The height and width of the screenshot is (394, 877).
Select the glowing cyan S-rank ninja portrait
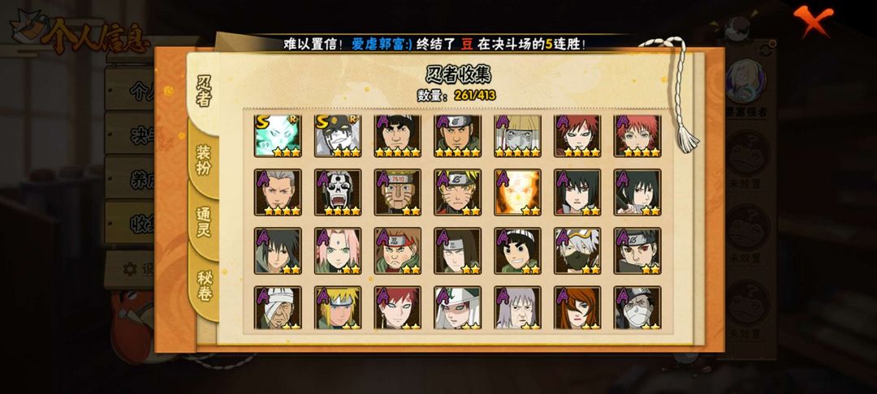coord(278,135)
